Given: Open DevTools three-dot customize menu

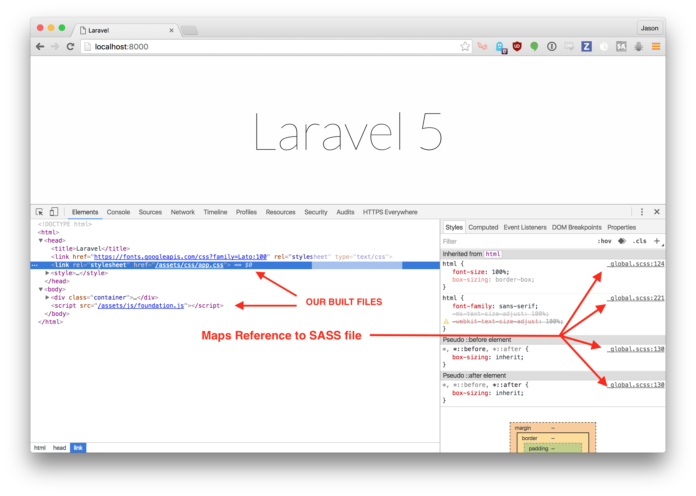Looking at the screenshot, I should (x=642, y=212).
